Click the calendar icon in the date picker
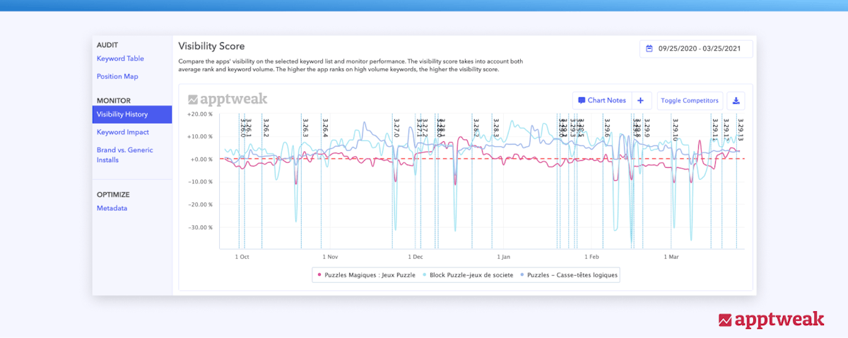This screenshot has height=338, width=848. (x=649, y=49)
